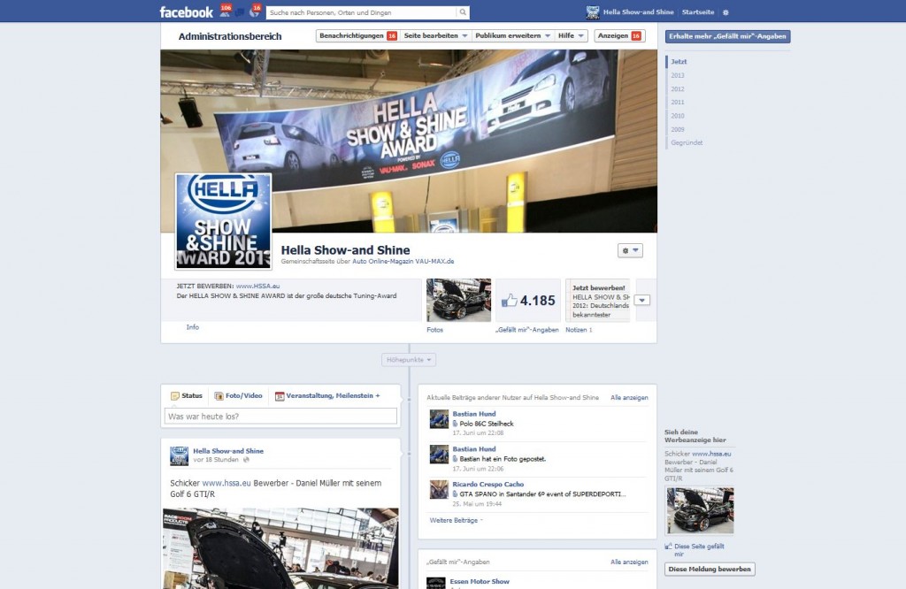Open account settings gear in top bar
This screenshot has width=906, height=589.
point(726,12)
